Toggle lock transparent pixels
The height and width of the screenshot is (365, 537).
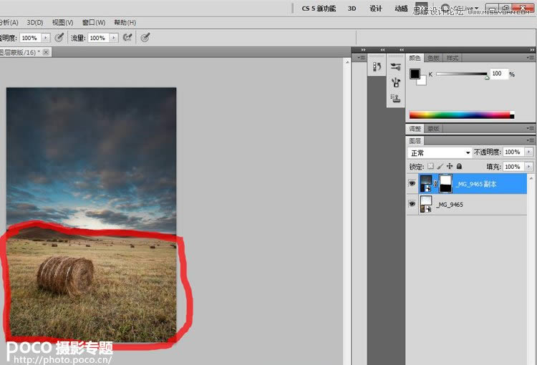[x=430, y=166]
